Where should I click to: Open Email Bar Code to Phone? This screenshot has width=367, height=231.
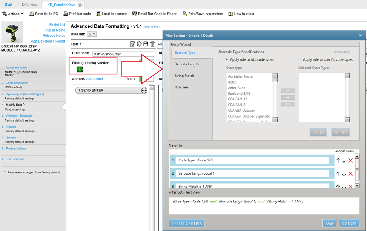coord(155,14)
